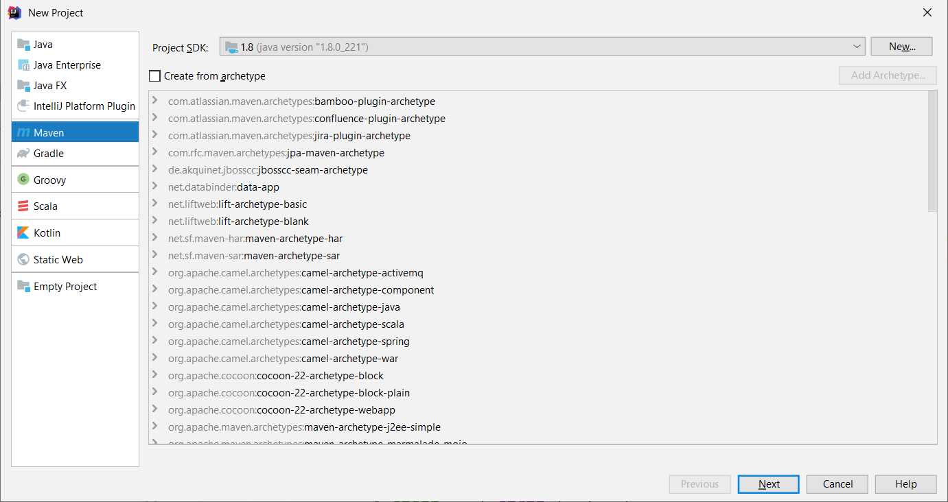
Task: Expand cocoon-22-archetype-webapp node arrow
Action: [155, 409]
